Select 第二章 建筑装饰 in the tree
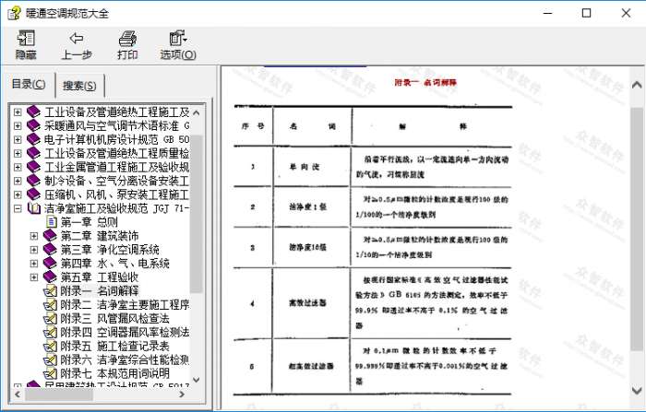This screenshot has height=412, width=646. [x=100, y=236]
